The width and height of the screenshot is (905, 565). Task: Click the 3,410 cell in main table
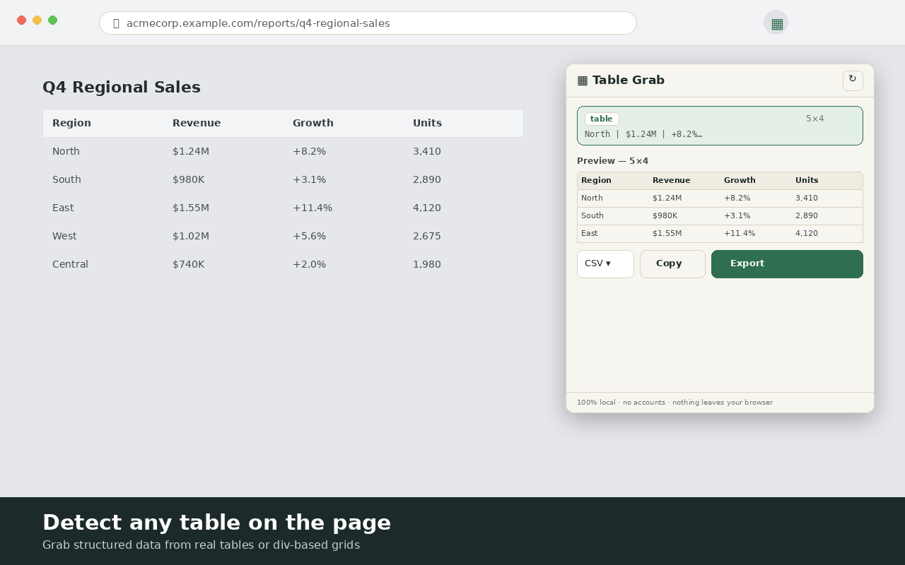427,151
